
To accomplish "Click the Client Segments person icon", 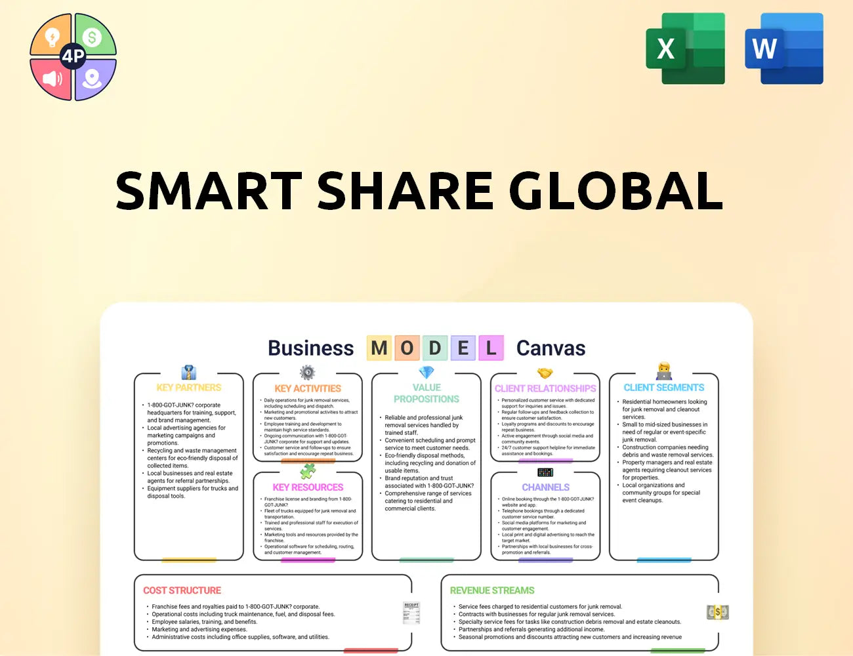I will pyautogui.click(x=664, y=371).
